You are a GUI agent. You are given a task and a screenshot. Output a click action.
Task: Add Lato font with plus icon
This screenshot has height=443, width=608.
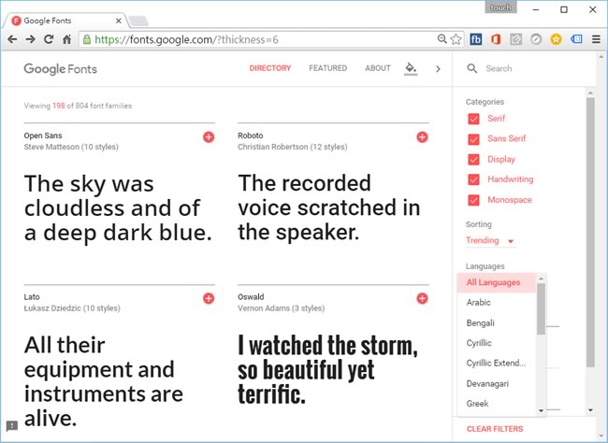coord(209,298)
